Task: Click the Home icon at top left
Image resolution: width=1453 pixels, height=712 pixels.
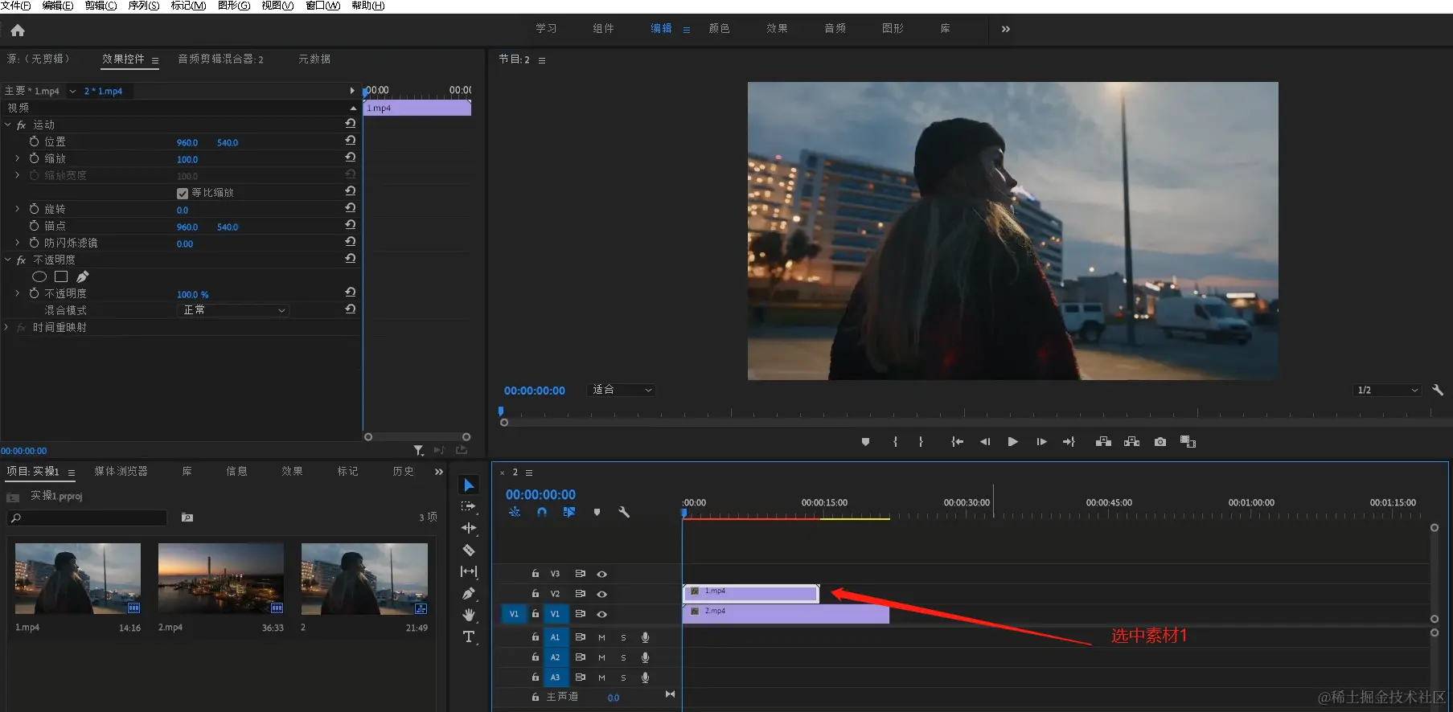Action: (18, 31)
